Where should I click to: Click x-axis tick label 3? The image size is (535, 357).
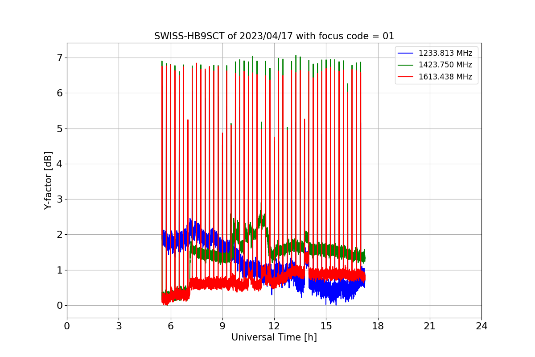tap(119, 326)
